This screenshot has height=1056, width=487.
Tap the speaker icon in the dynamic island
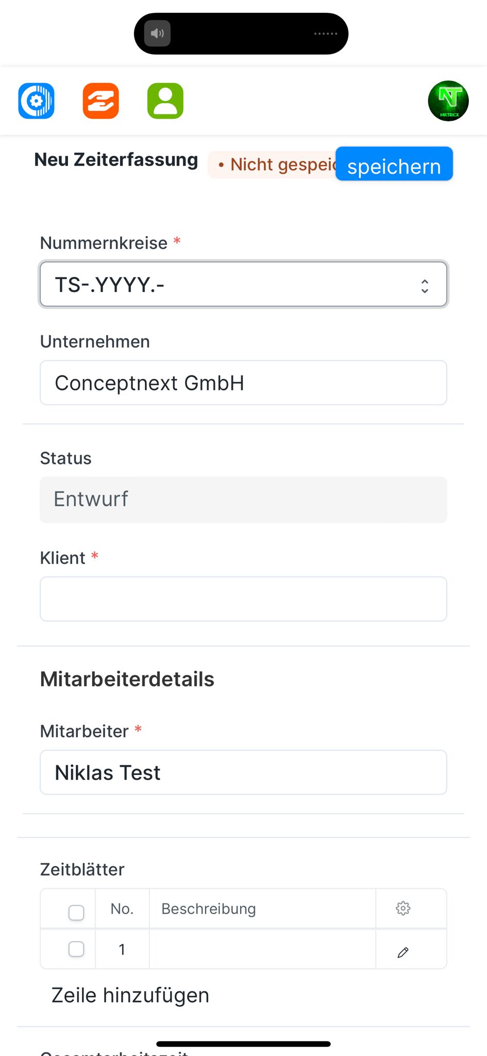pos(158,34)
